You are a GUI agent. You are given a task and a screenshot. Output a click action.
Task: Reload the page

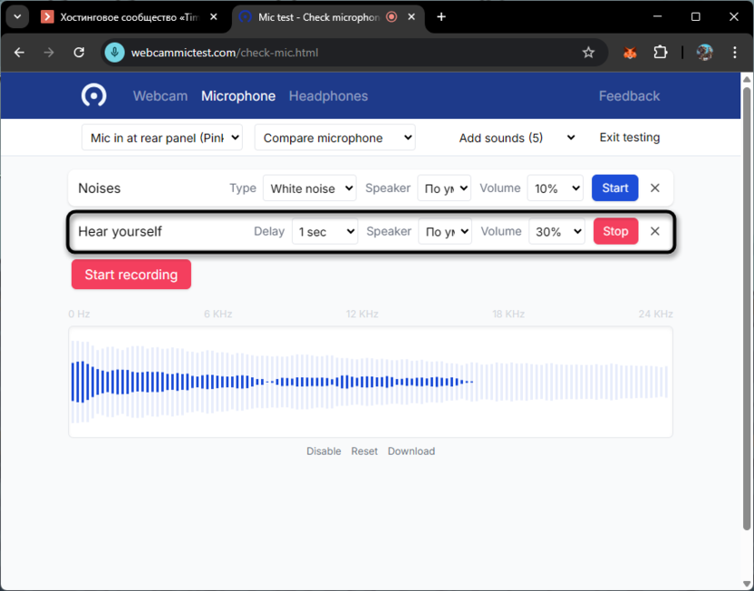click(x=79, y=53)
